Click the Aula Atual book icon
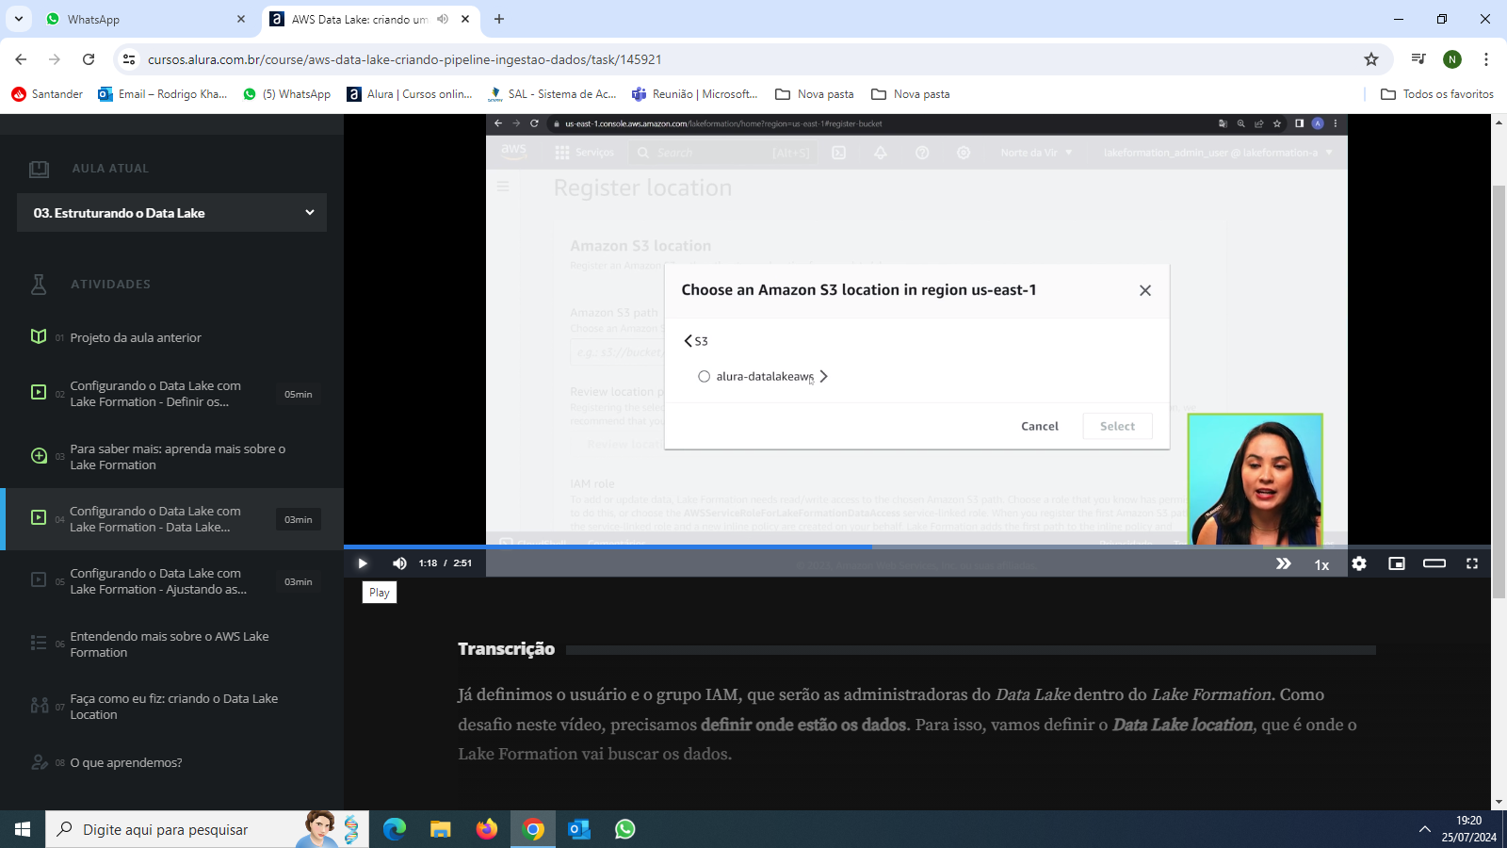Viewport: 1507px width, 848px height. tap(39, 169)
